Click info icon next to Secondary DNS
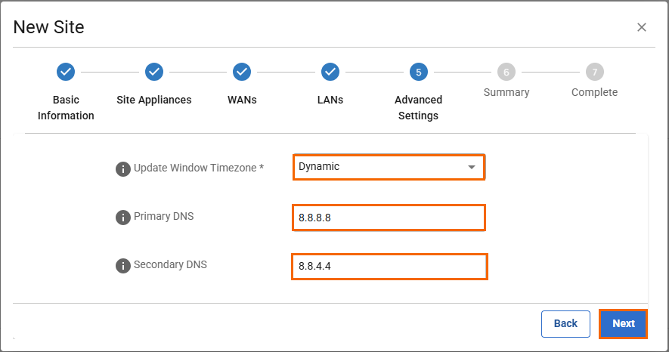The width and height of the screenshot is (669, 352). pyautogui.click(x=122, y=266)
